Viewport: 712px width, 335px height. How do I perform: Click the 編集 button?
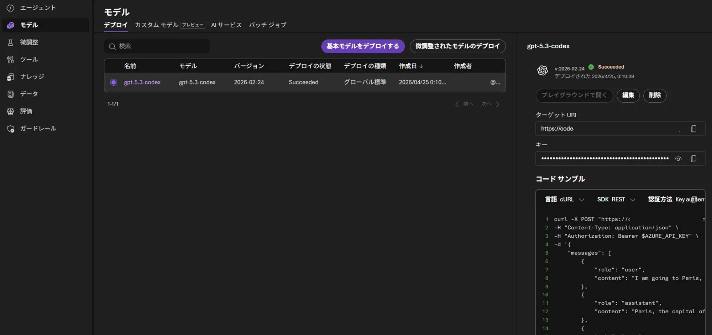coord(628,95)
